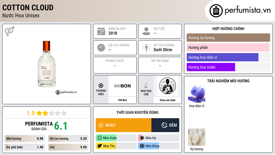Click the Phong cách card
This screenshot has height=155, width=275.
coord(115,65)
